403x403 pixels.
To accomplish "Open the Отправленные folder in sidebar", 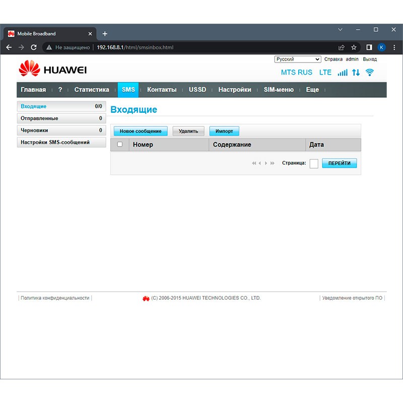I will coord(61,118).
